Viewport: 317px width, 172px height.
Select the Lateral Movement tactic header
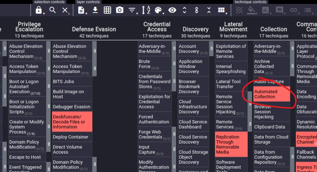click(x=233, y=27)
